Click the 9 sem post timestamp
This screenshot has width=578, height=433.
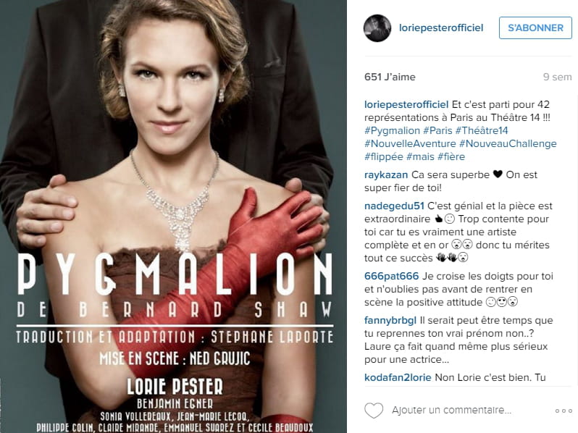click(557, 77)
